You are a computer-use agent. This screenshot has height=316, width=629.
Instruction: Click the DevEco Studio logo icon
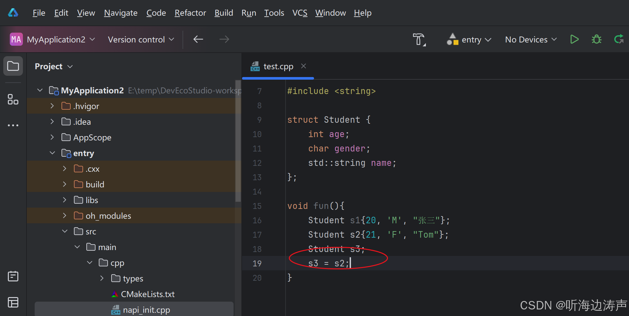(13, 13)
